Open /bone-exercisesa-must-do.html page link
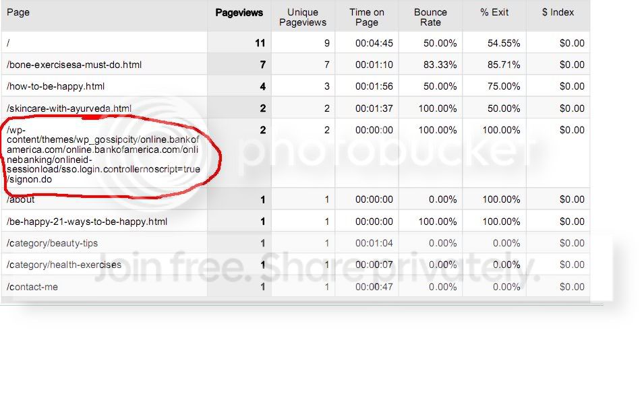The image size is (644, 410). (74, 65)
